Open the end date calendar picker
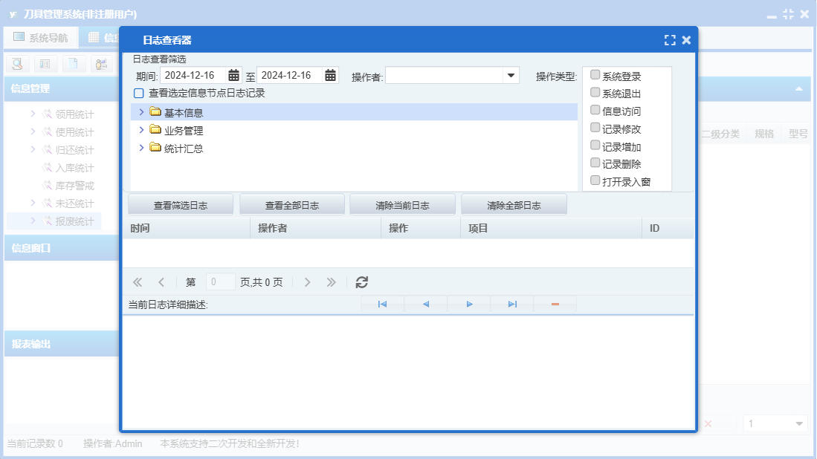The width and height of the screenshot is (817, 459). 330,76
